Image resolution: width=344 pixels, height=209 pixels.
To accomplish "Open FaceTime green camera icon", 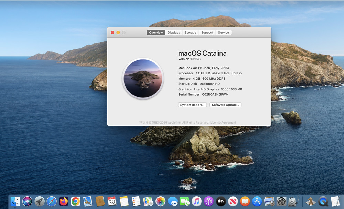I will coord(184,201).
